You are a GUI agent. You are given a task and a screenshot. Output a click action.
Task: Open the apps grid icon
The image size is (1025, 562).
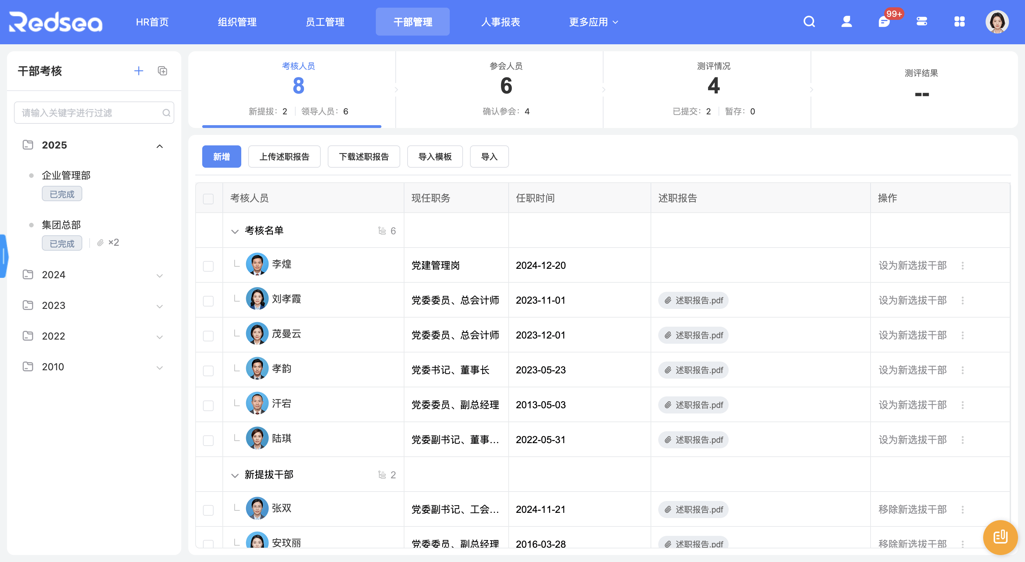coord(959,22)
